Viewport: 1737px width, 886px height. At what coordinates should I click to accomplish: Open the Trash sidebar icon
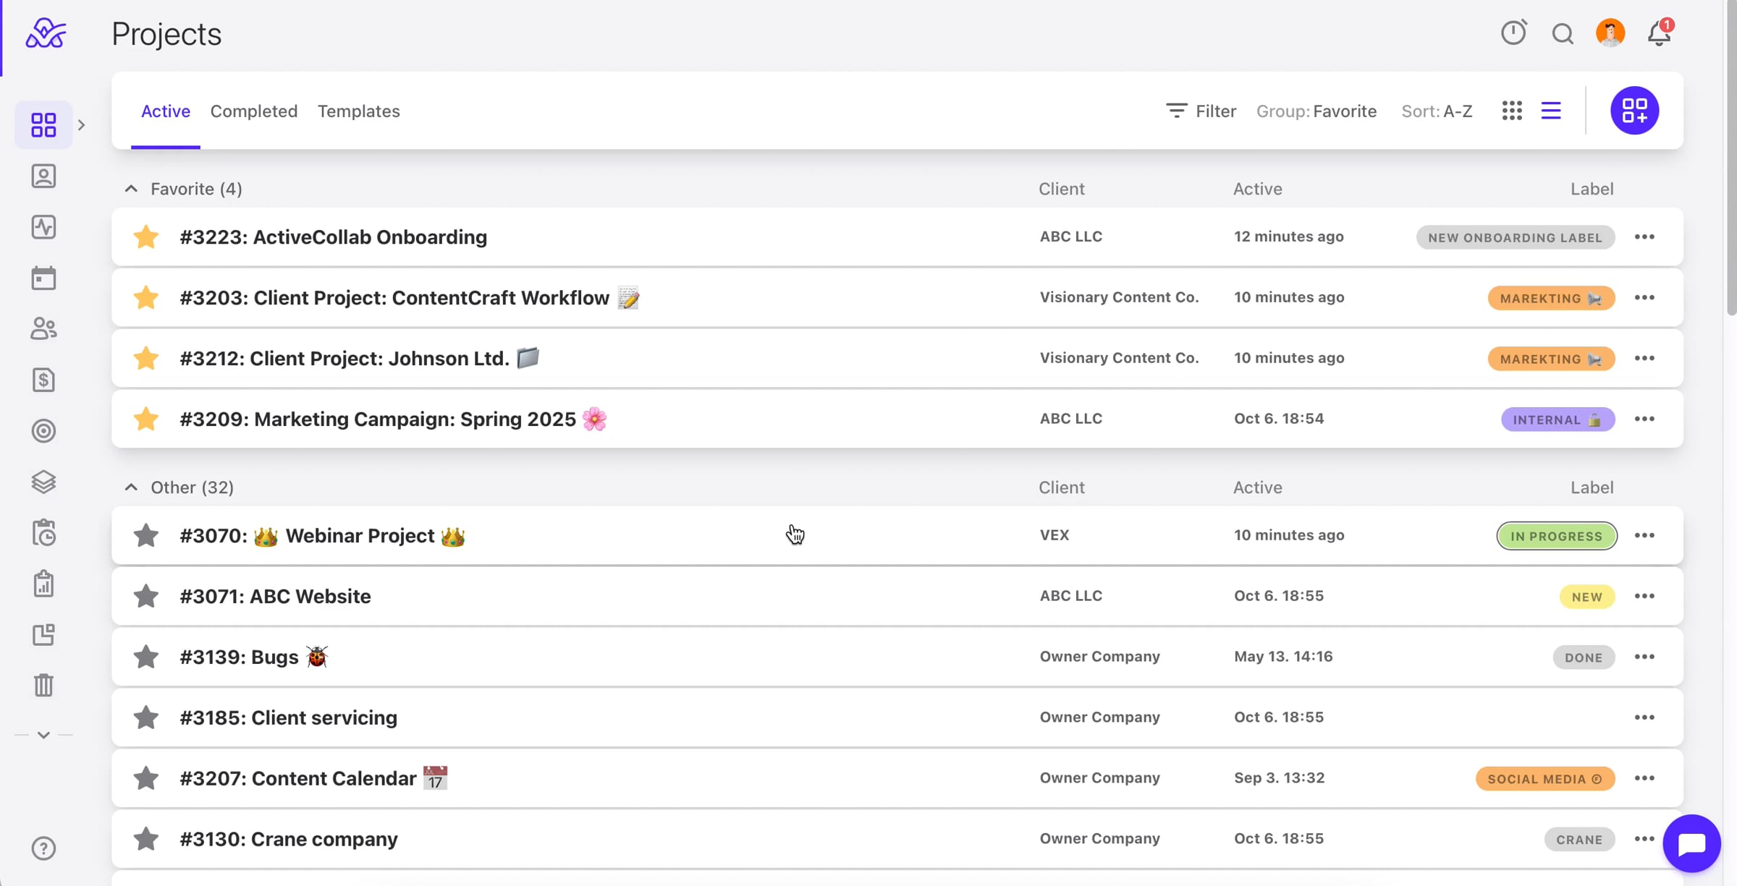coord(43,685)
